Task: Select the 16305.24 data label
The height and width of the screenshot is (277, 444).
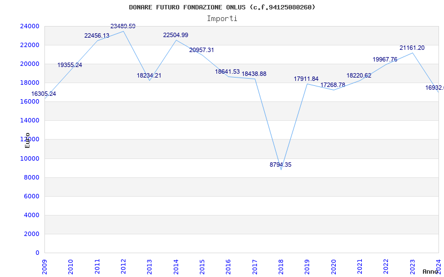Action: (44, 94)
